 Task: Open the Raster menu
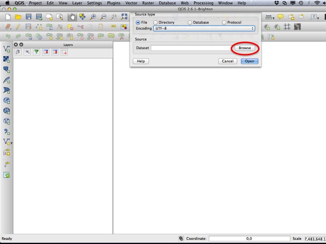tap(148, 3)
